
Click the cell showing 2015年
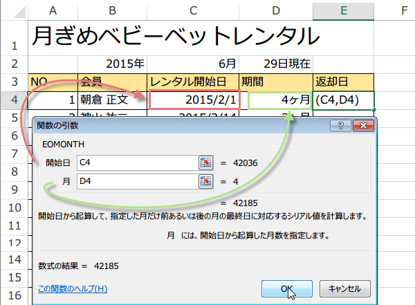pyautogui.click(x=113, y=64)
